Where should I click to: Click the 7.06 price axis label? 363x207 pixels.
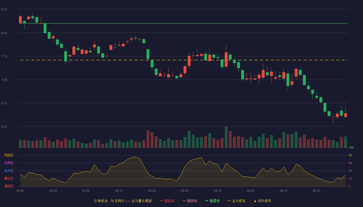[x=4, y=80]
